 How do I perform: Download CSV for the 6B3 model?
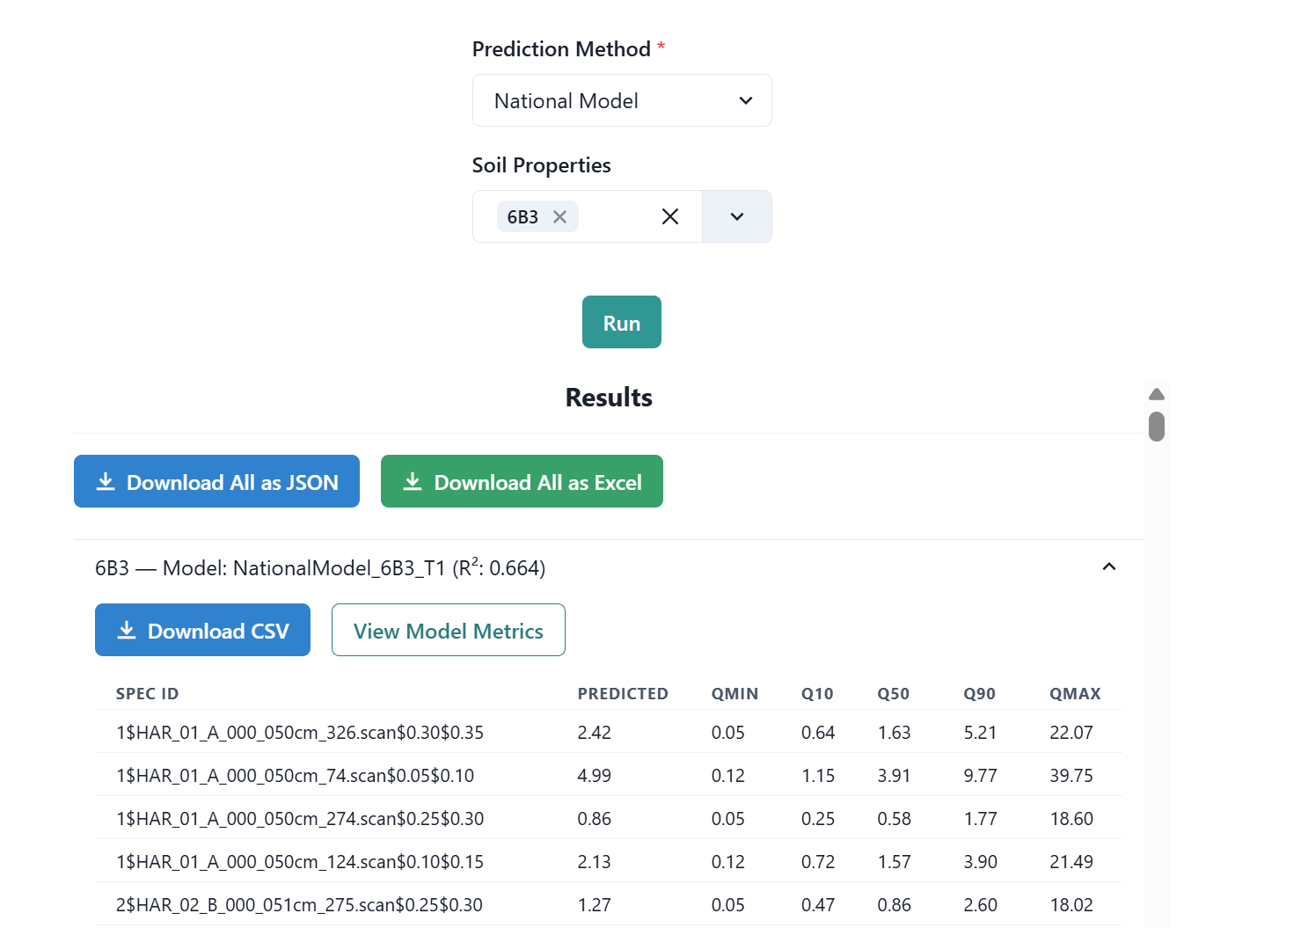point(202,631)
